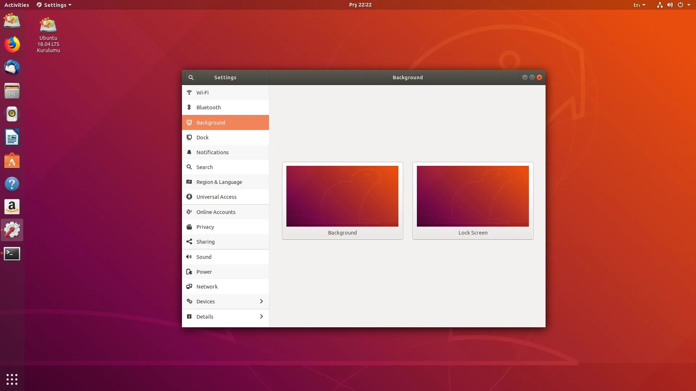Launch Thunderbird mail from the dock

click(x=12, y=68)
